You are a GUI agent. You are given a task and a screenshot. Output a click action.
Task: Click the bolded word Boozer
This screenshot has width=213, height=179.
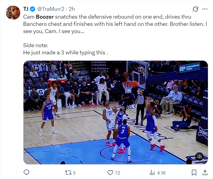point(45,17)
